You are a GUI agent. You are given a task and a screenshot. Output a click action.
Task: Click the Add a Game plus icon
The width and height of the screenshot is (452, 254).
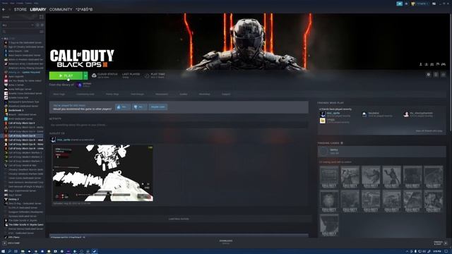pyautogui.click(x=4, y=243)
